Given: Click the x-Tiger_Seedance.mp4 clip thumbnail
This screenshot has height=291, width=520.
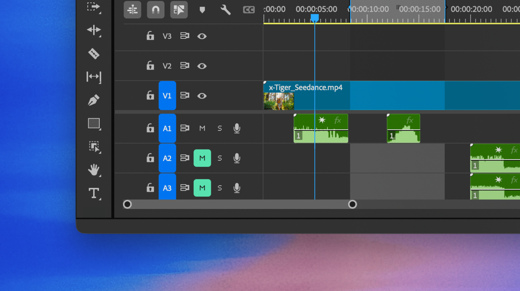Looking at the screenshot, I should point(279,101).
